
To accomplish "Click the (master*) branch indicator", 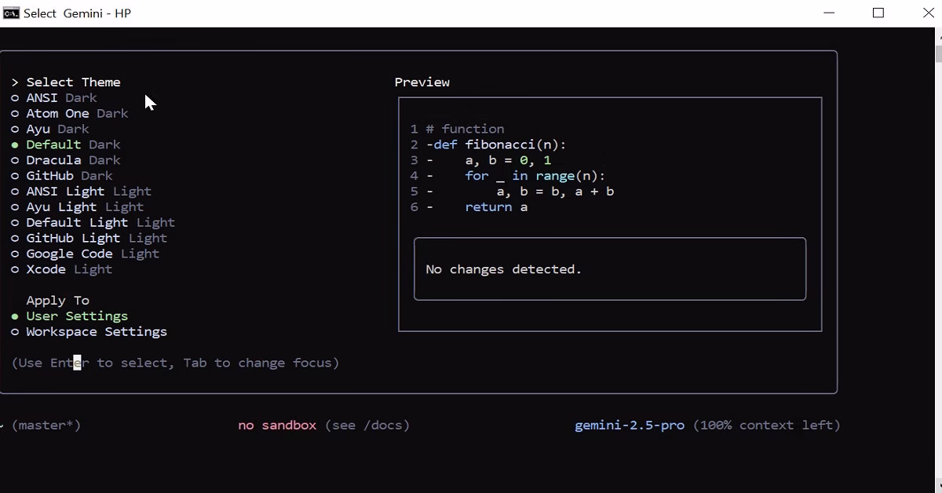I will point(46,425).
